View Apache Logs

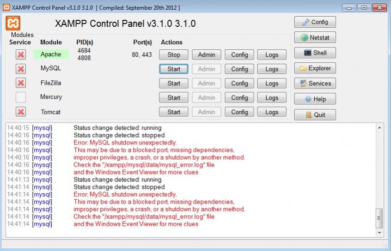(272, 54)
